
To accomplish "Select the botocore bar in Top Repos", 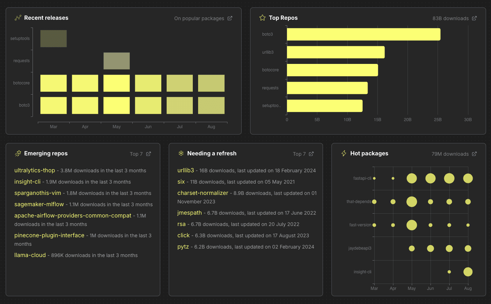I will 333,70.
